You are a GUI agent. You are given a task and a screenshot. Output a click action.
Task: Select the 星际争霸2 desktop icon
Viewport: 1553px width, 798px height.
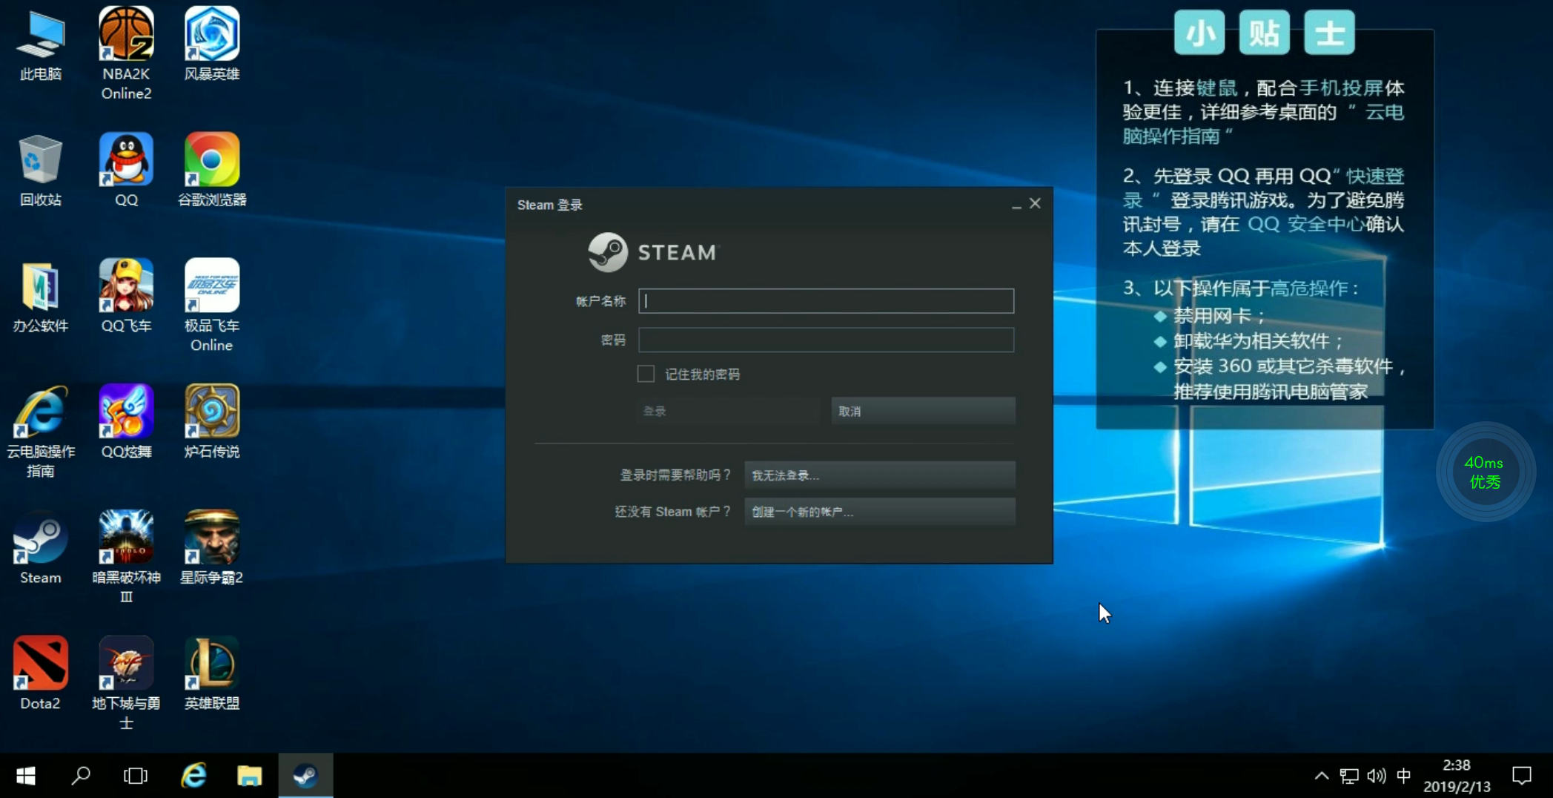click(x=211, y=547)
